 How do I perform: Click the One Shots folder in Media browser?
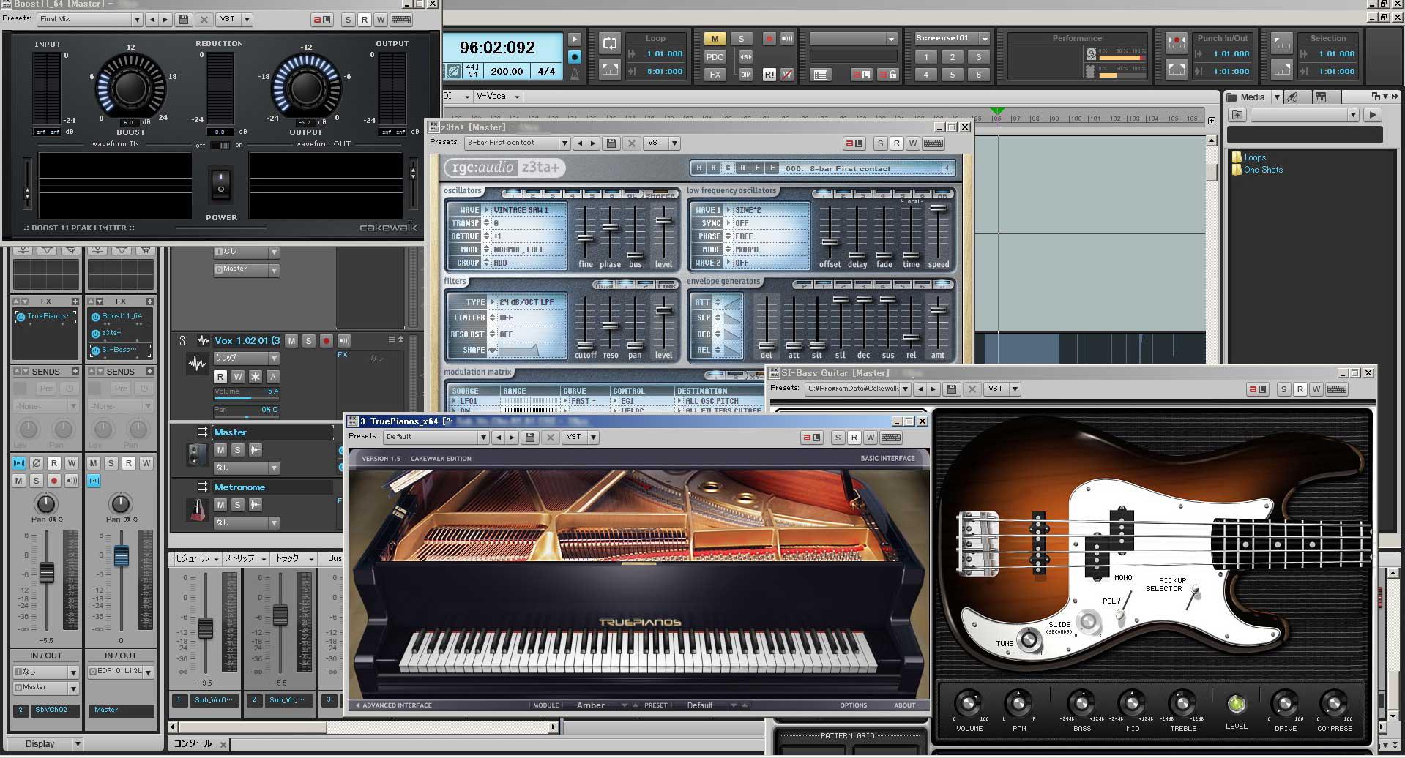tap(1263, 170)
